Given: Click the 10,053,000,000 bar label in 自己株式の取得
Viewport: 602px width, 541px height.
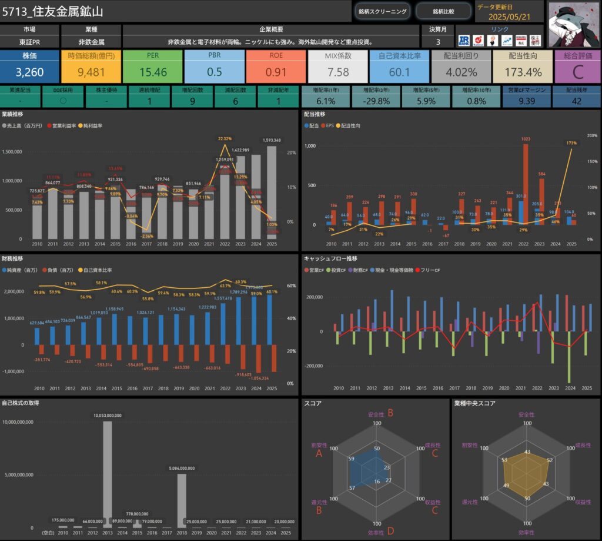Looking at the screenshot, I should click(x=108, y=415).
